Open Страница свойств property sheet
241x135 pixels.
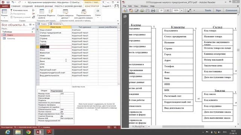click(x=41, y=14)
